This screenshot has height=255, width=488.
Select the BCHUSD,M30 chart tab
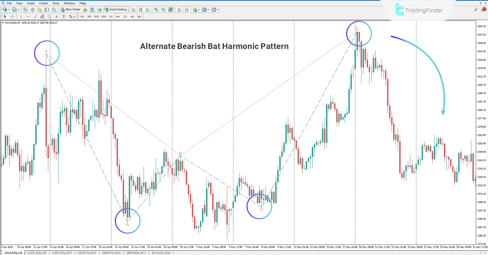[x=161, y=253]
